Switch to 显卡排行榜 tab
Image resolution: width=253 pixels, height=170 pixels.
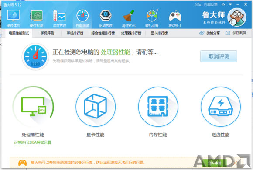point(159,33)
